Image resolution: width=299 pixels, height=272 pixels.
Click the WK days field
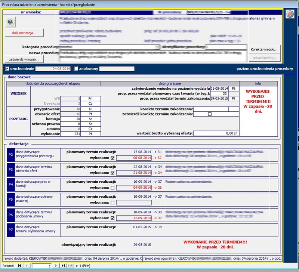coord(70,98)
